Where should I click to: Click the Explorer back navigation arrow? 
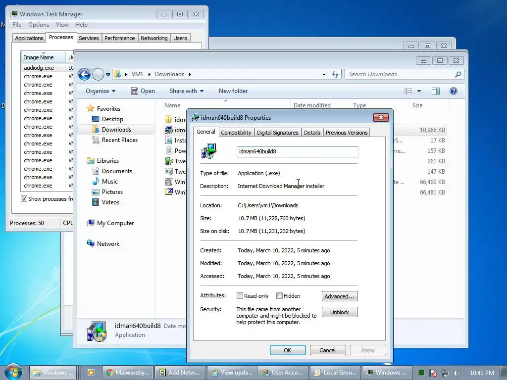pyautogui.click(x=84, y=74)
